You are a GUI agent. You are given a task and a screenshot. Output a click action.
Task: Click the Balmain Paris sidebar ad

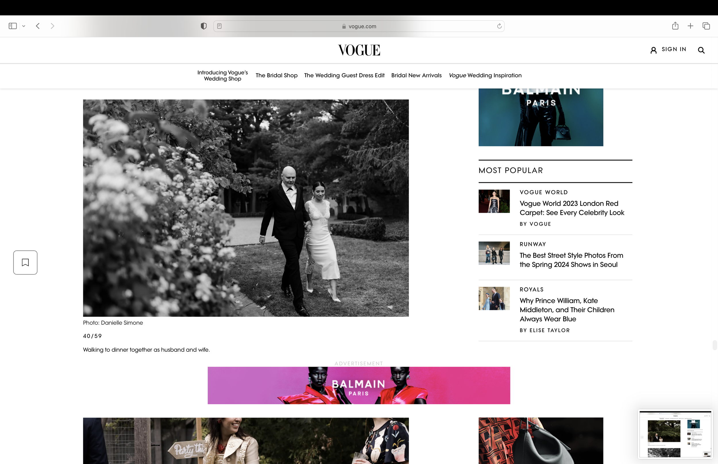(541, 117)
